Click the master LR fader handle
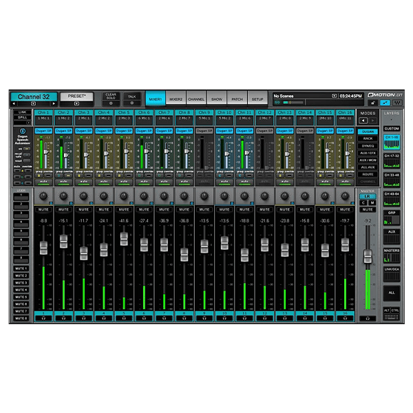Image resolution: width=413 pixels, height=413 pixels. [x=368, y=256]
